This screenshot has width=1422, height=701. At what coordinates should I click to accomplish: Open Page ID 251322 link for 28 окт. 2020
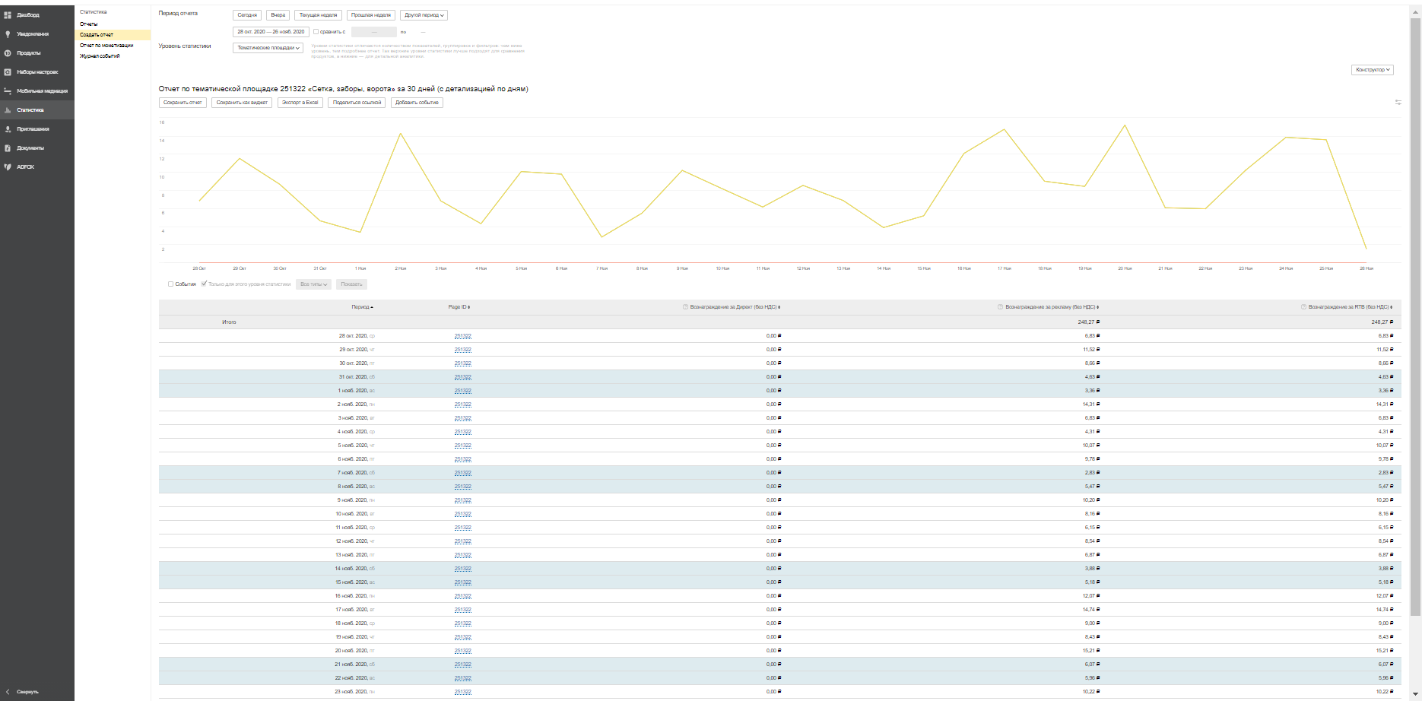click(462, 336)
